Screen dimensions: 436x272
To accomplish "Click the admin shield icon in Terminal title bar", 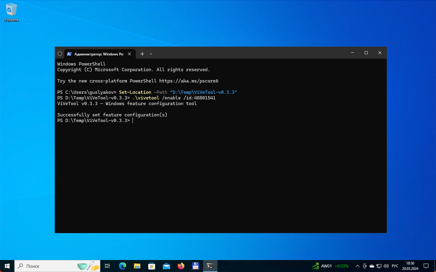I will (60, 54).
